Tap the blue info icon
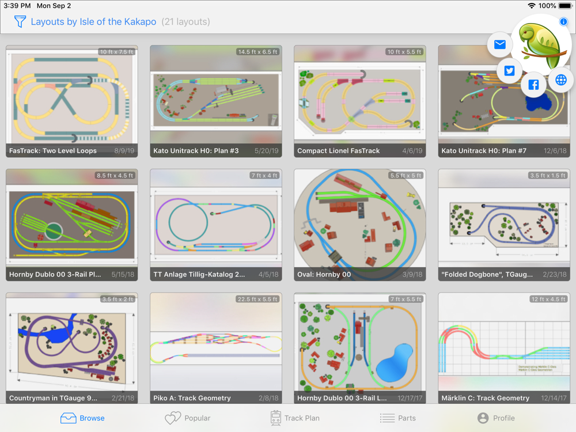 [563, 22]
